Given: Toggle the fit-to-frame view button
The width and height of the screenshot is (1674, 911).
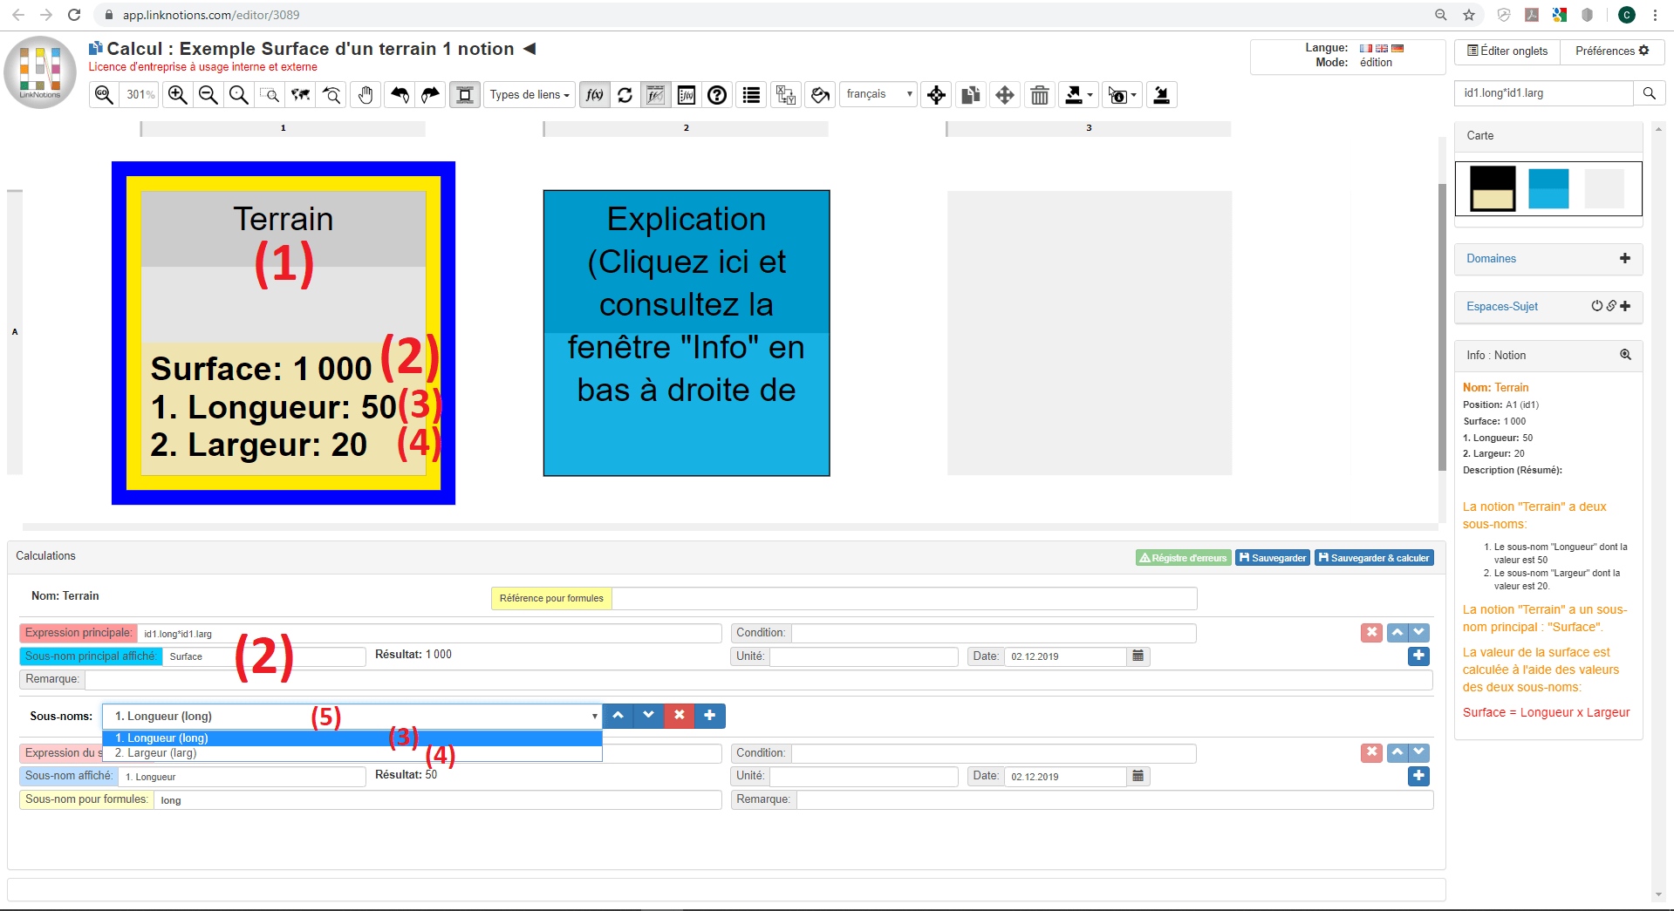Looking at the screenshot, I should click(x=465, y=94).
